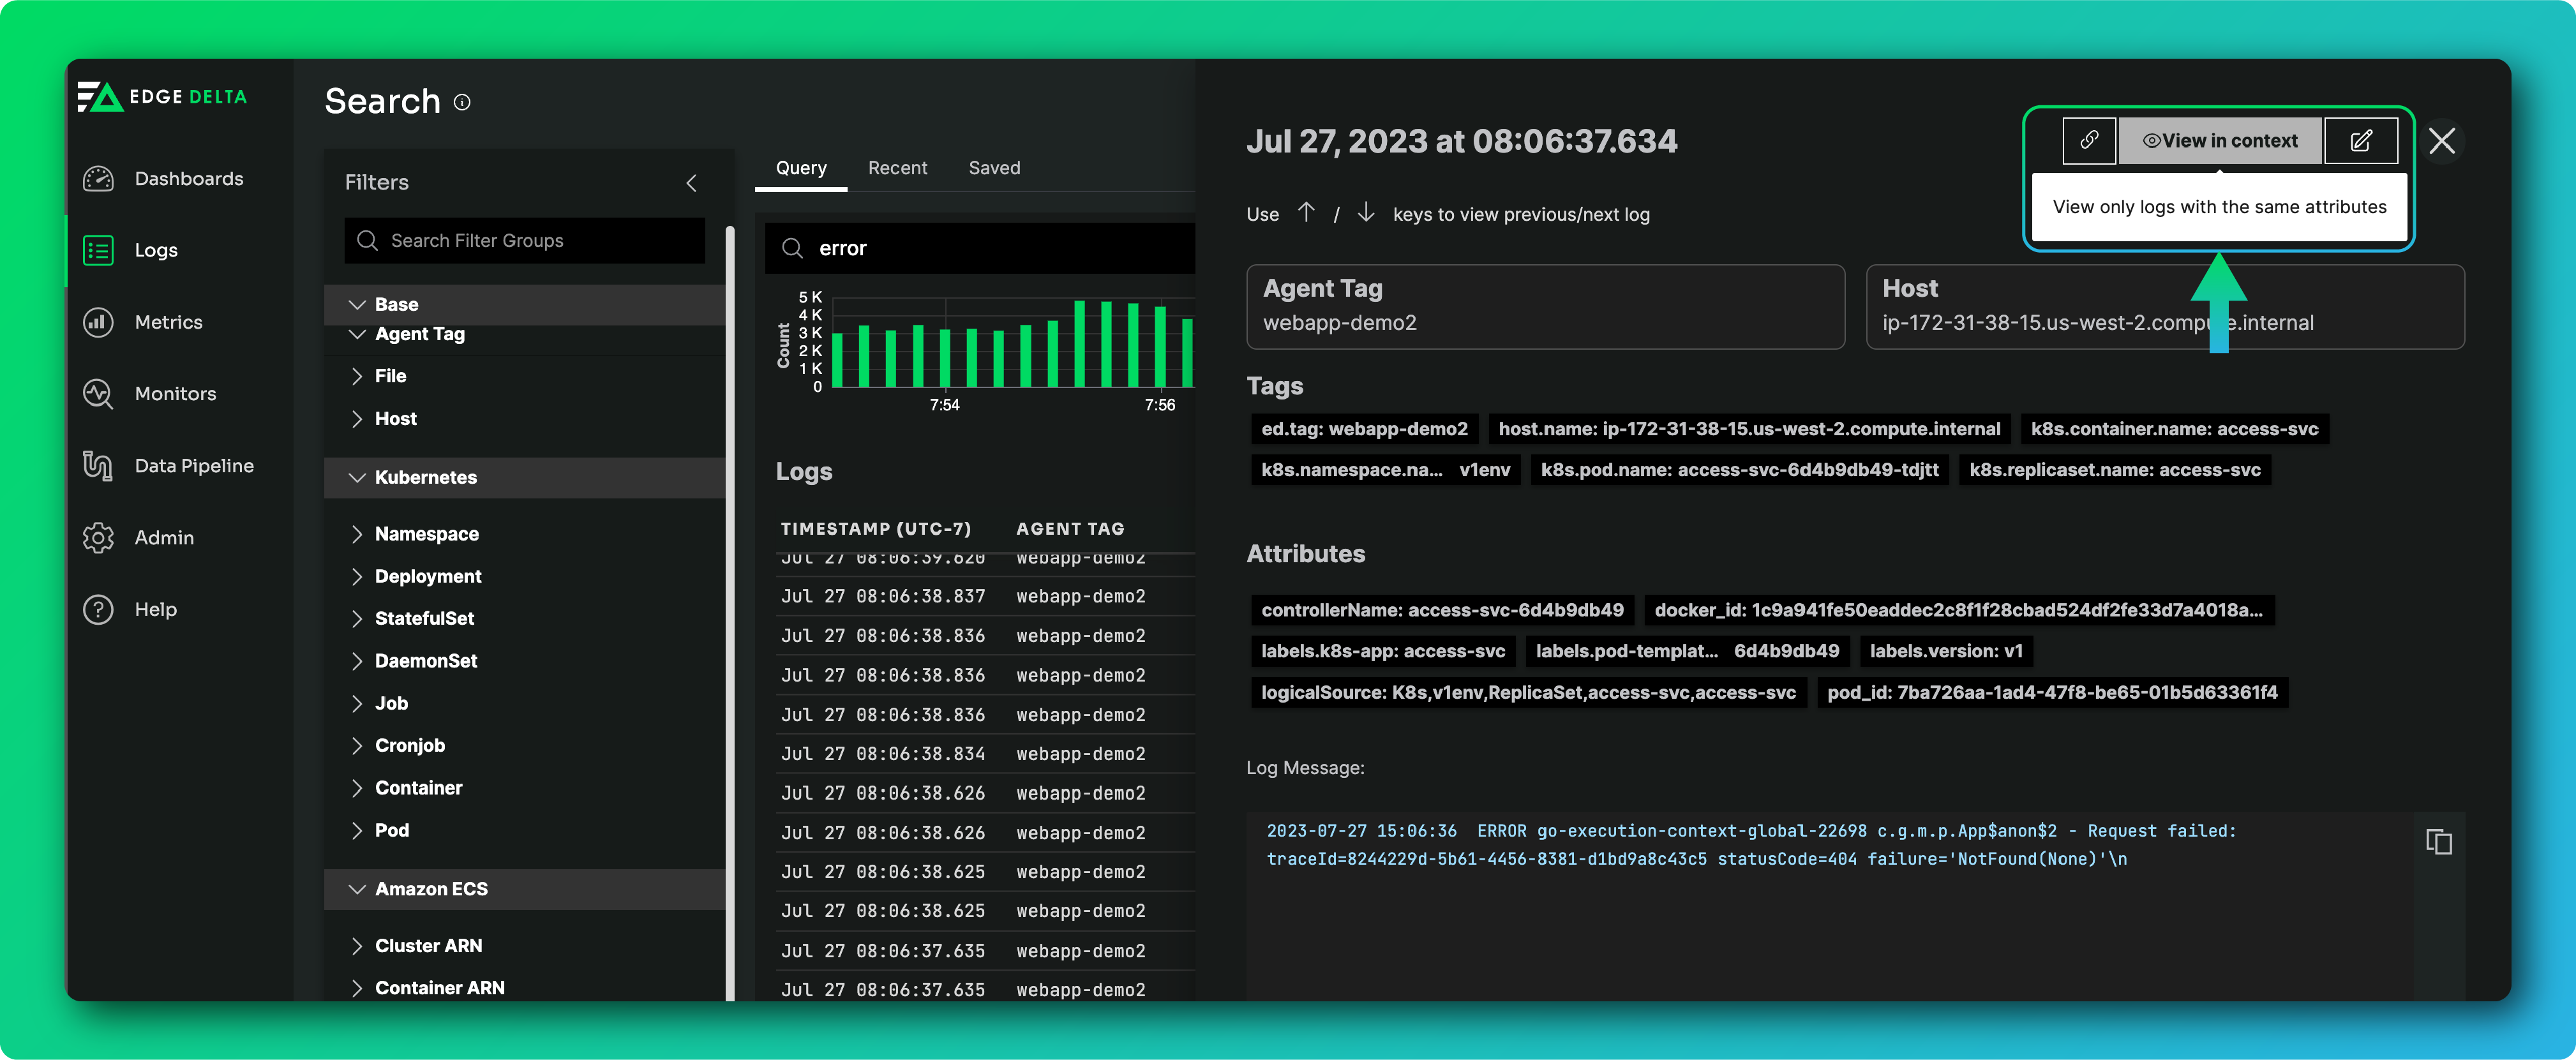The width and height of the screenshot is (2576, 1060).
Task: Click the info icon beside Search title
Action: click(462, 102)
